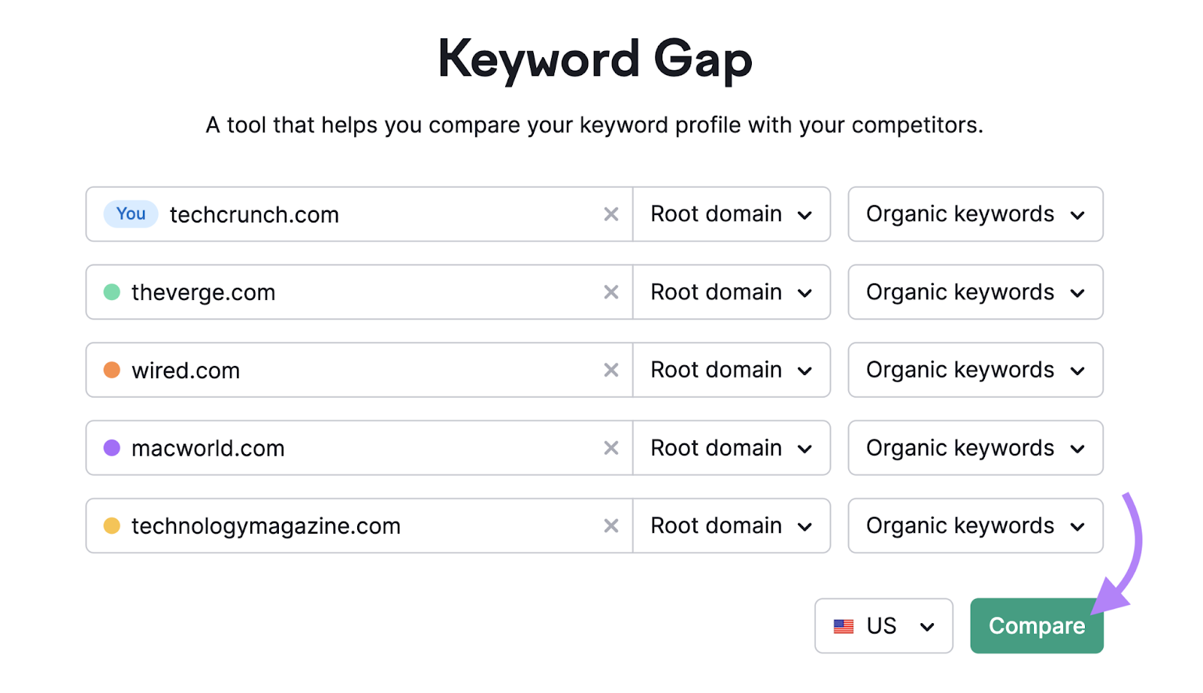Open the US country selector dropdown

pyautogui.click(x=883, y=625)
